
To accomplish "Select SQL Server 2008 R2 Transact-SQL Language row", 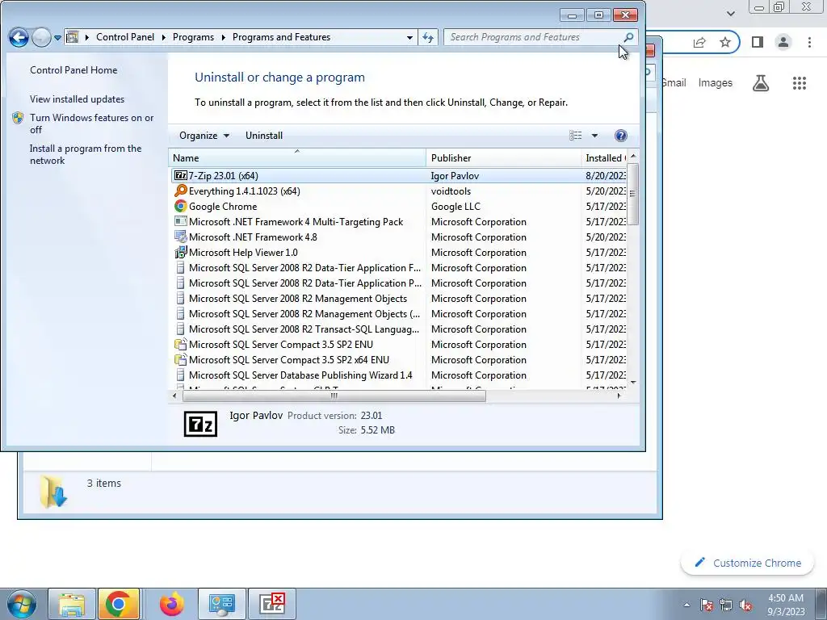I will click(x=399, y=329).
